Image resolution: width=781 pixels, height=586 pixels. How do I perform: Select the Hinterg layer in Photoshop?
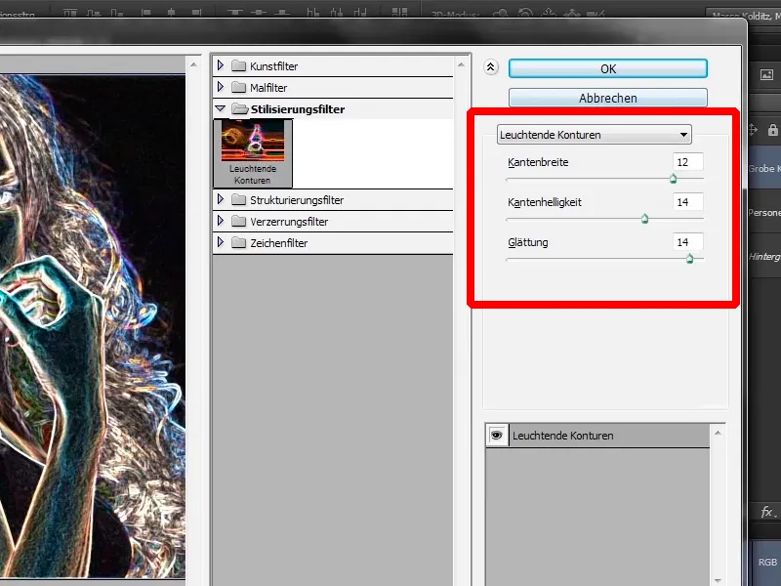[764, 256]
